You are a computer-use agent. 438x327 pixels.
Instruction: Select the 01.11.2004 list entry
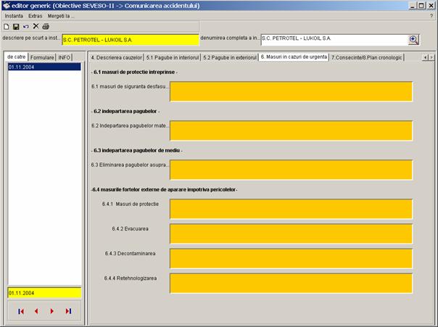click(44, 67)
